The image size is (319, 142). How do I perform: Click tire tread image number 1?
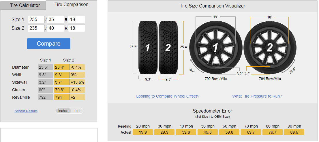148,47
